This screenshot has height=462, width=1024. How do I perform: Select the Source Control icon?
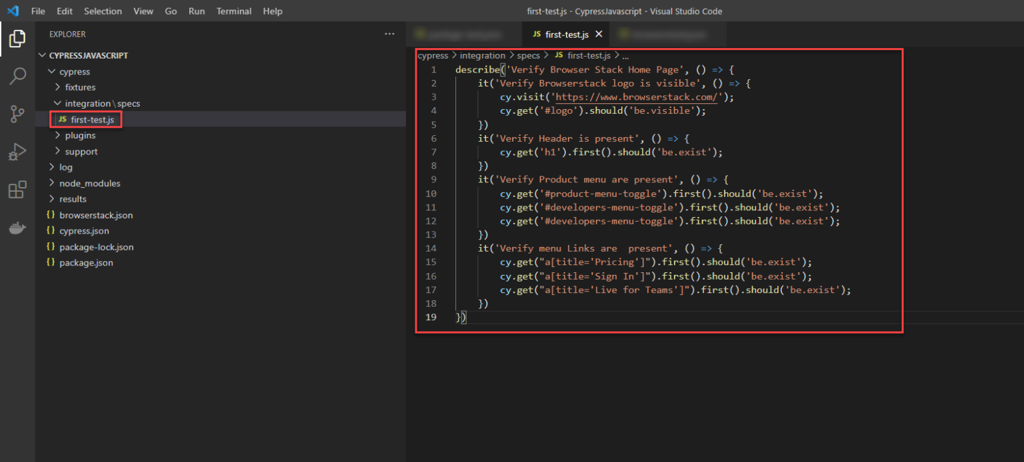click(17, 114)
